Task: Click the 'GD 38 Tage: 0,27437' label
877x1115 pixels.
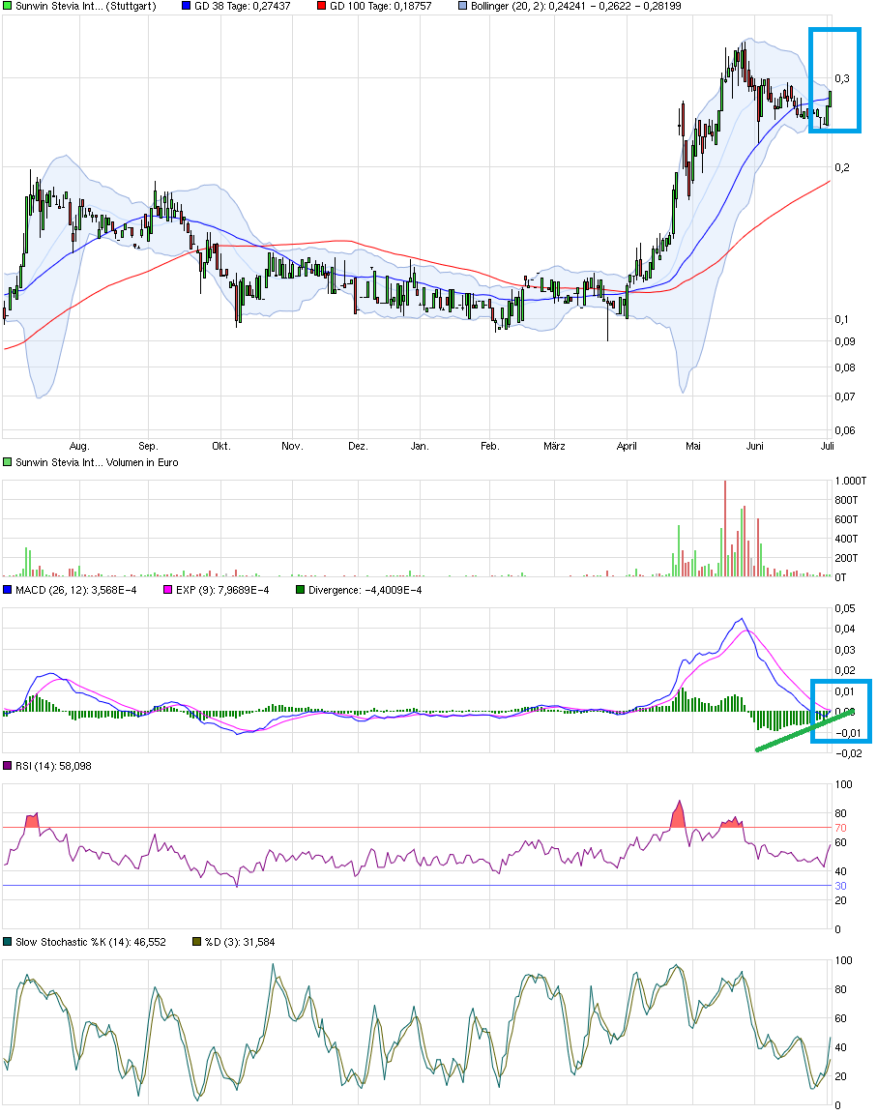Action: [243, 6]
